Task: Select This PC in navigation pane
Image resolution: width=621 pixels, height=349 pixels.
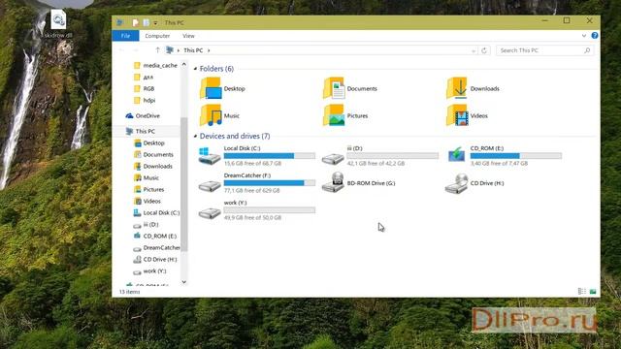Action: coord(141,131)
